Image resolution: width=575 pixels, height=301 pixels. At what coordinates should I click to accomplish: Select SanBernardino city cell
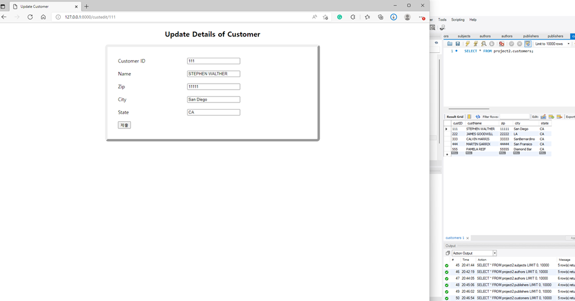524,139
